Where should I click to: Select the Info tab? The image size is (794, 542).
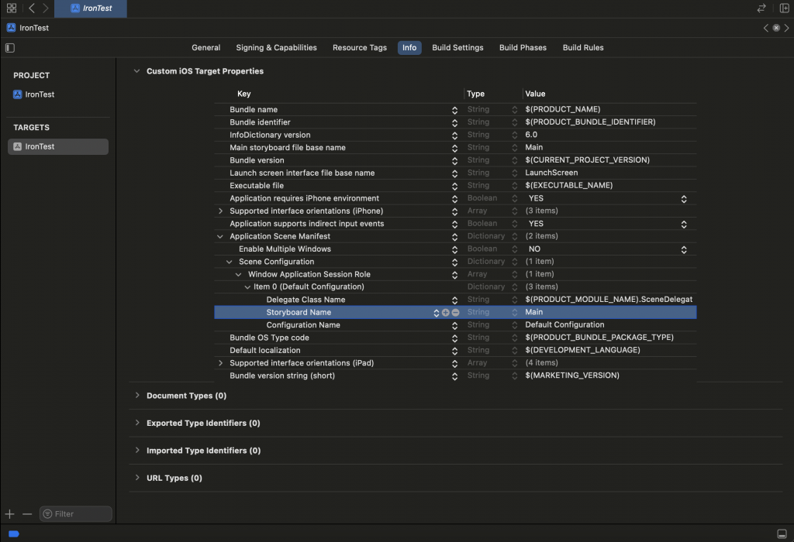pos(409,47)
